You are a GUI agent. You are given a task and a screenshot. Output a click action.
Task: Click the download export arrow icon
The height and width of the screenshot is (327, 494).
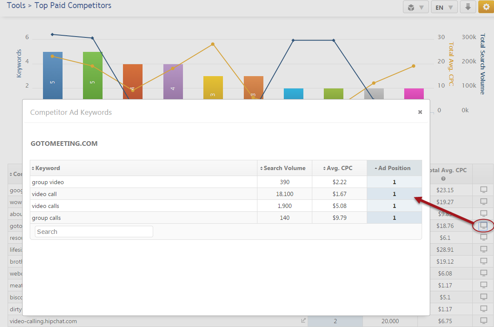tap(468, 7)
